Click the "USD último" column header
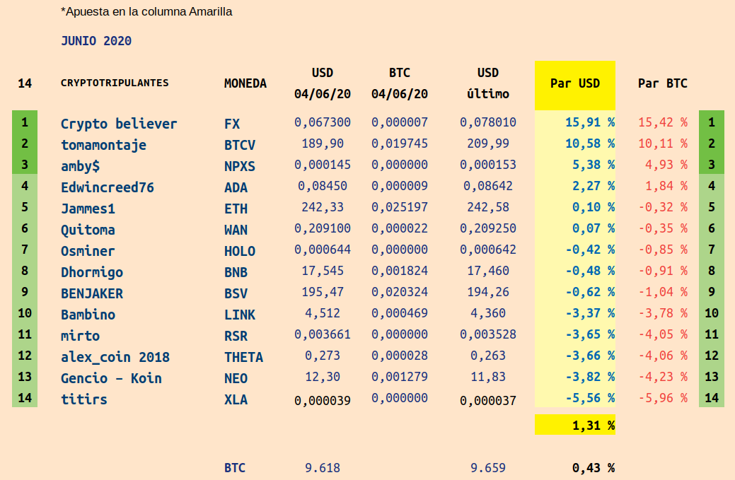The height and width of the screenshot is (480, 735). (487, 83)
